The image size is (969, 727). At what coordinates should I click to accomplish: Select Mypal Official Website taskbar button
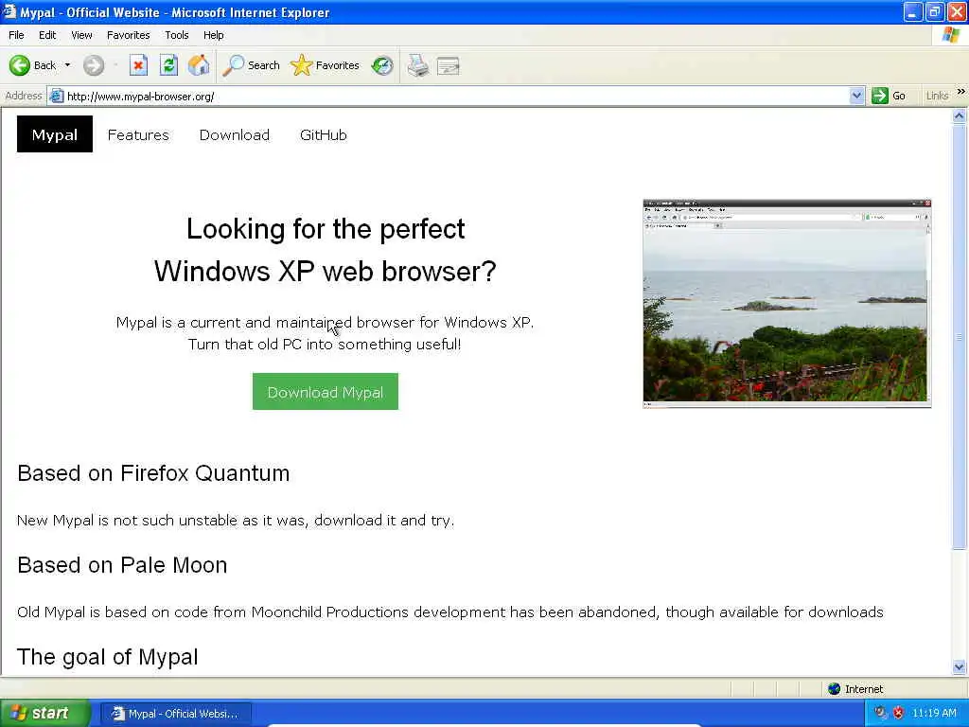click(x=175, y=714)
